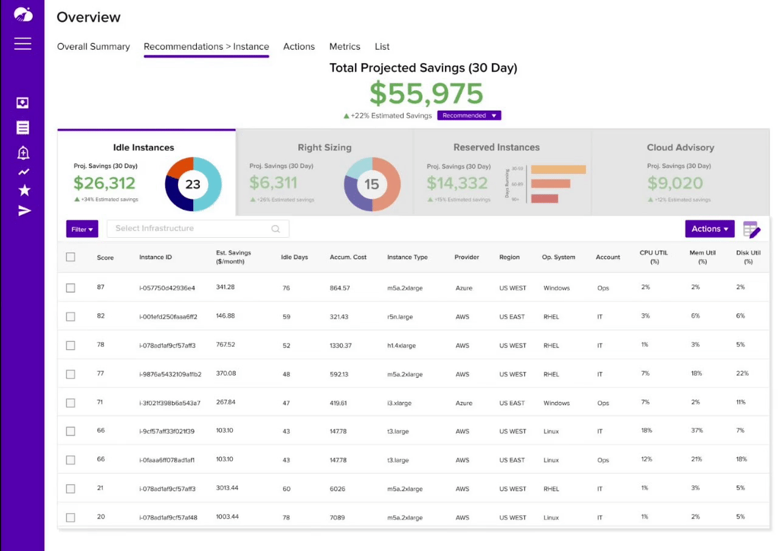Screen dimensions: 778x551
Task: Click the cloud logo in sidebar
Action: tap(22, 15)
